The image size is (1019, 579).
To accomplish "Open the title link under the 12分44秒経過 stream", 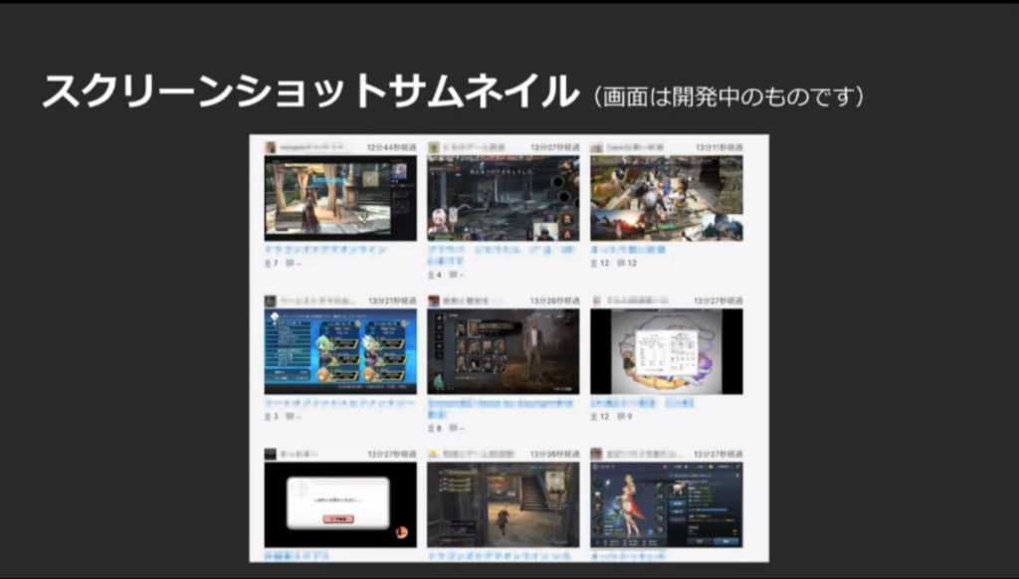I will point(326,250).
